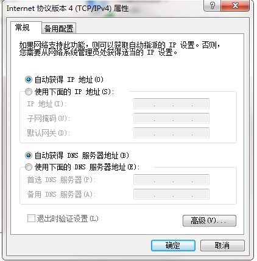Select 使用下面的 IP 地址 radio button

(29, 92)
